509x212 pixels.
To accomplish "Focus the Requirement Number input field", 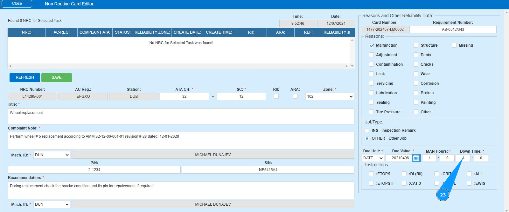I will point(453,30).
